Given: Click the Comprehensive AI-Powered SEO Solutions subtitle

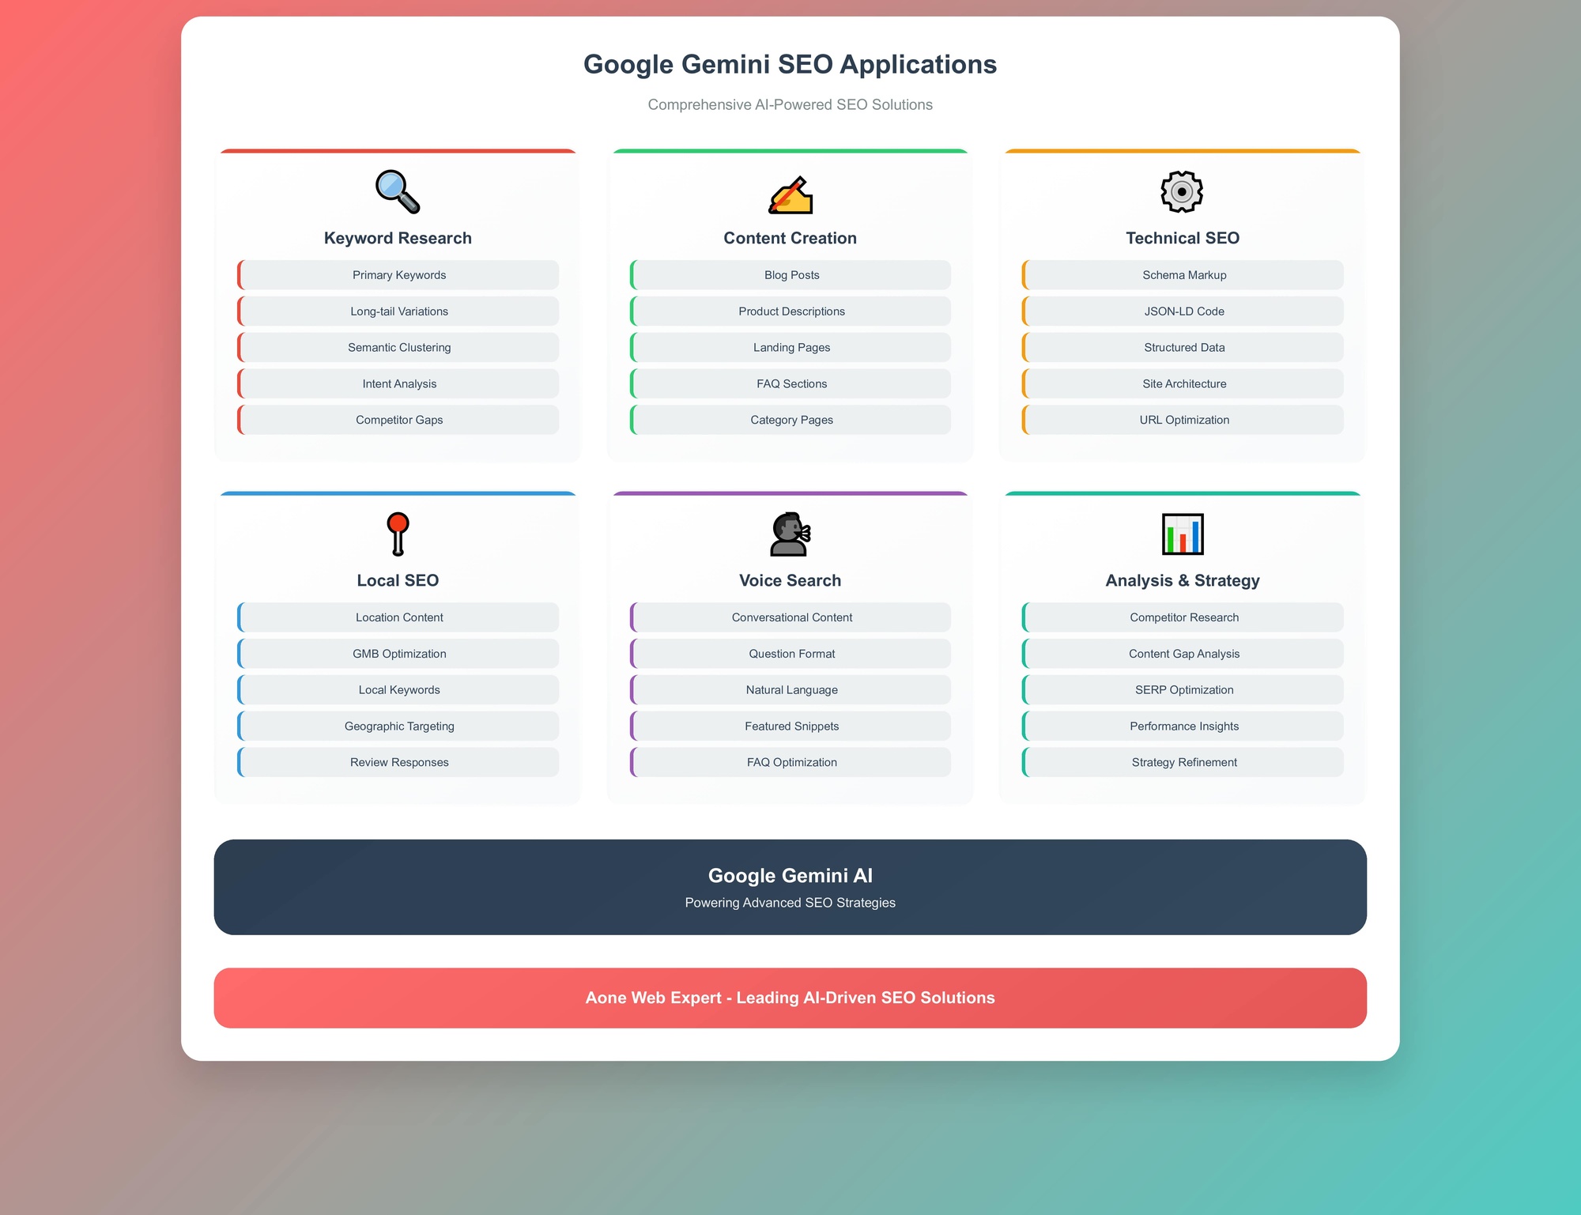Looking at the screenshot, I should click(790, 104).
